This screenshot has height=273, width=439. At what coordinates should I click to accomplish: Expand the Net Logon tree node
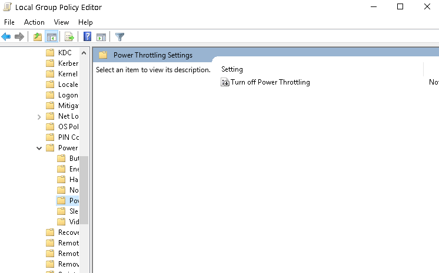(39, 117)
